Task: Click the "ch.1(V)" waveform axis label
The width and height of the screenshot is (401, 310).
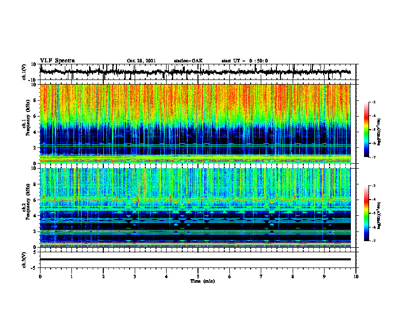Action: (x=24, y=72)
